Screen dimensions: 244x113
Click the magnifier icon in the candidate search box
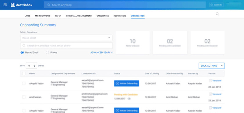click(x=24, y=46)
